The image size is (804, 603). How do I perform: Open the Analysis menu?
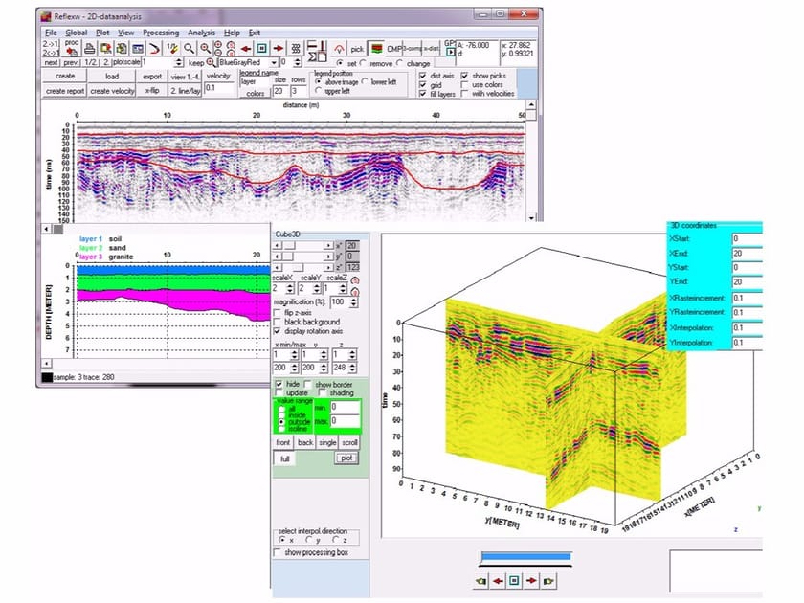[203, 32]
